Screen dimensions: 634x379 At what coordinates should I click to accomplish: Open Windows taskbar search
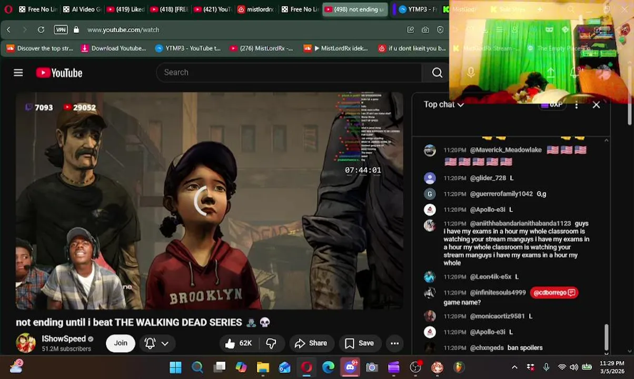(x=197, y=367)
